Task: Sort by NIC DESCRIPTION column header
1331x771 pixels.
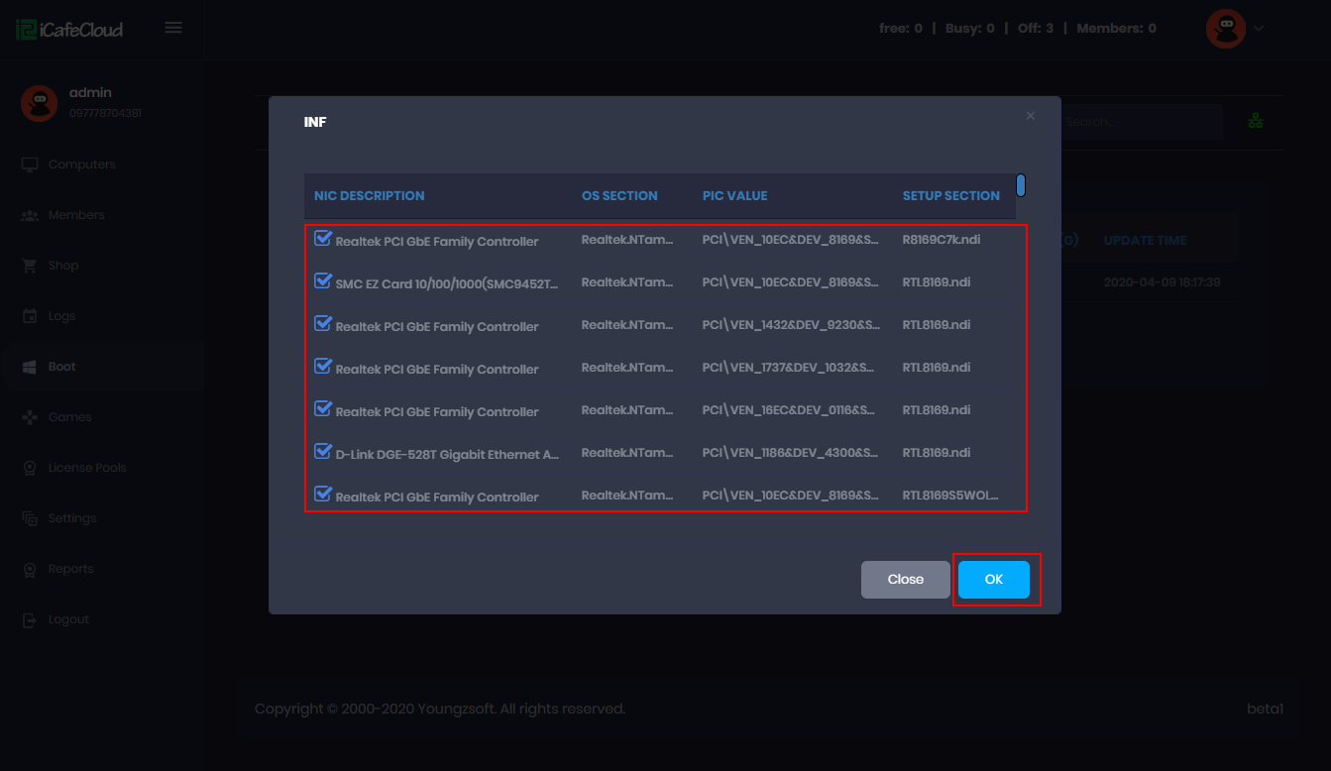Action: coord(370,196)
